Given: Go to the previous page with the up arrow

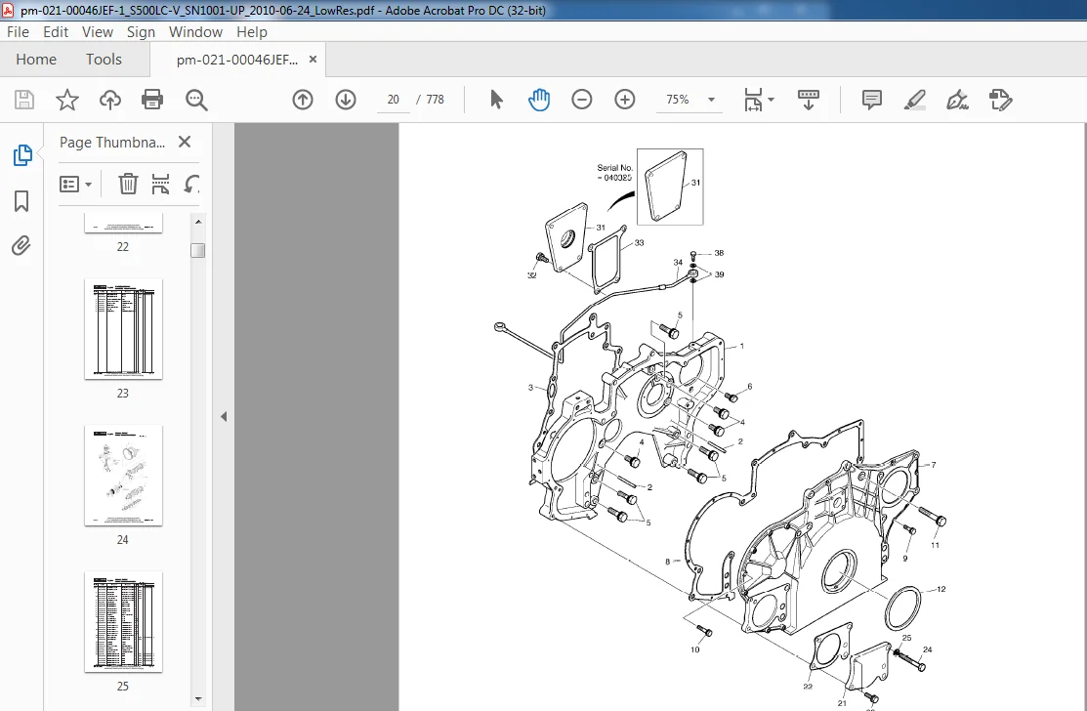Looking at the screenshot, I should pyautogui.click(x=302, y=100).
